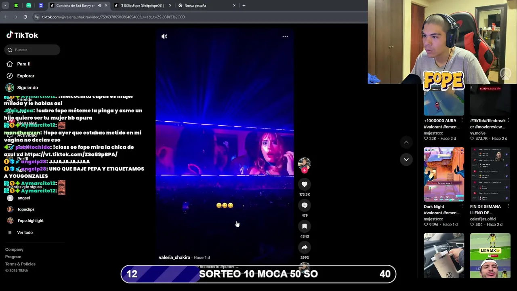Viewport: 517px width, 291px height.
Task: Switch to the pinned green chart tab
Action: [28, 6]
